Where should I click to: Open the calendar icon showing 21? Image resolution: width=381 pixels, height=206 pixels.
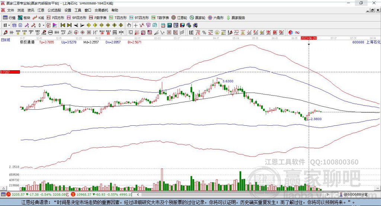coord(163,25)
